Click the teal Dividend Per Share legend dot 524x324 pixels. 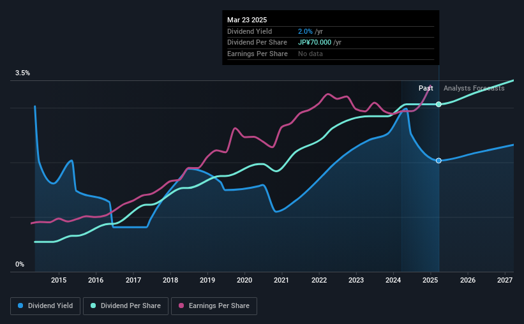[93, 306]
